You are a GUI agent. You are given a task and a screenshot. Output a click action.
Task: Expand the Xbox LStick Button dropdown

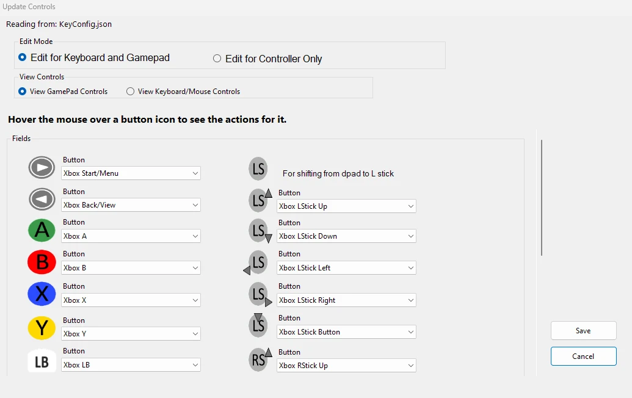click(346, 332)
